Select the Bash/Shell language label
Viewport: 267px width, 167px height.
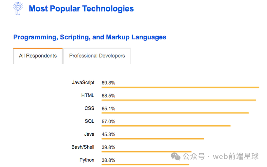pos(83,147)
